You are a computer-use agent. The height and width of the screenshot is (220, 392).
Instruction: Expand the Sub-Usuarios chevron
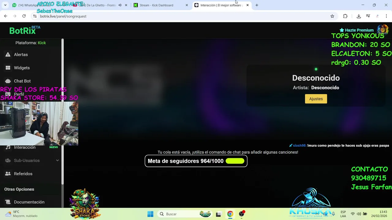pyautogui.click(x=57, y=160)
